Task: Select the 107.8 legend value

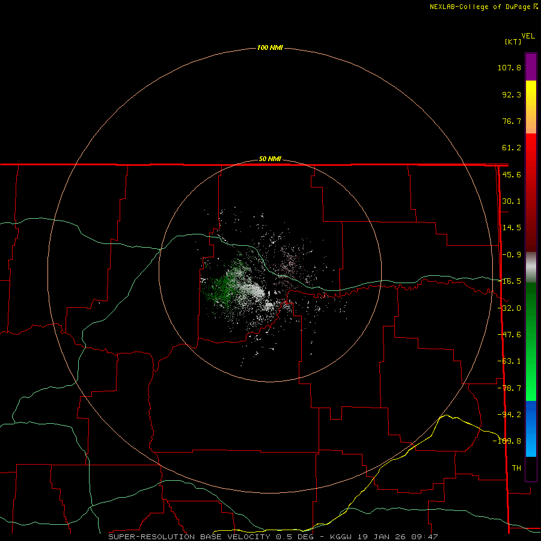Action: [509, 67]
